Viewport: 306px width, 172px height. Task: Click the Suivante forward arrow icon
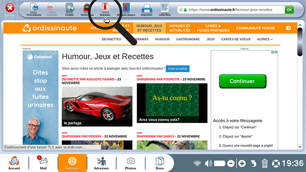click(51, 8)
